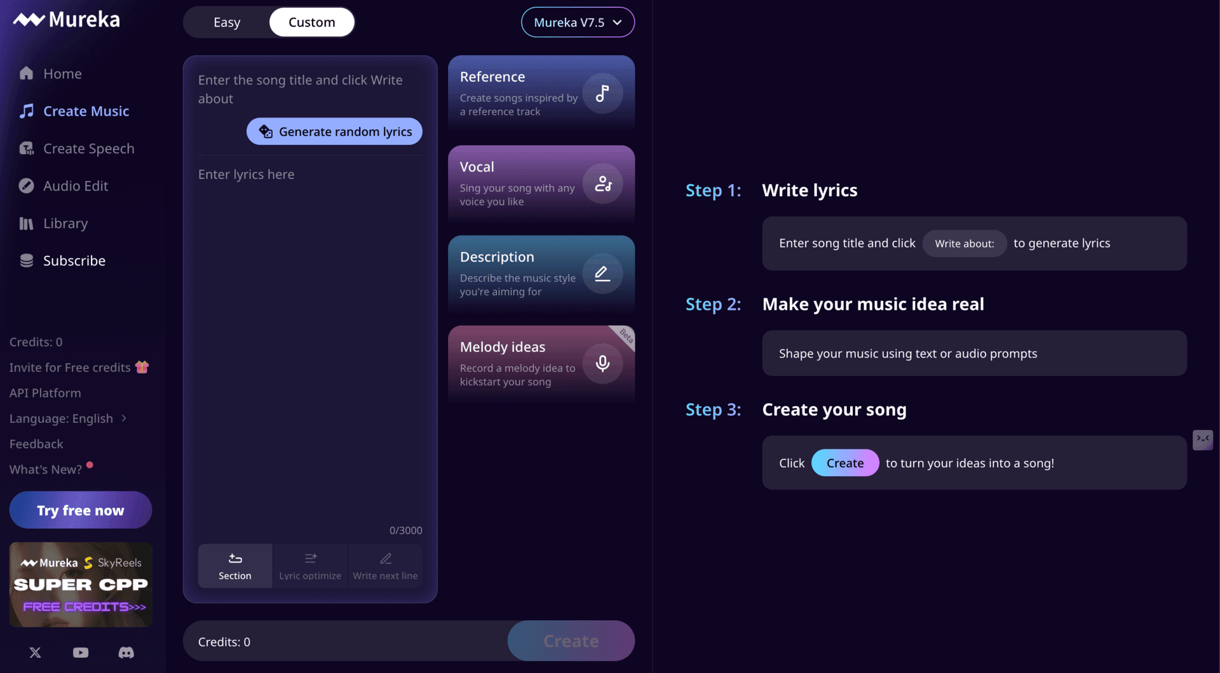Open Create Music section
This screenshot has height=673, width=1220.
(86, 111)
